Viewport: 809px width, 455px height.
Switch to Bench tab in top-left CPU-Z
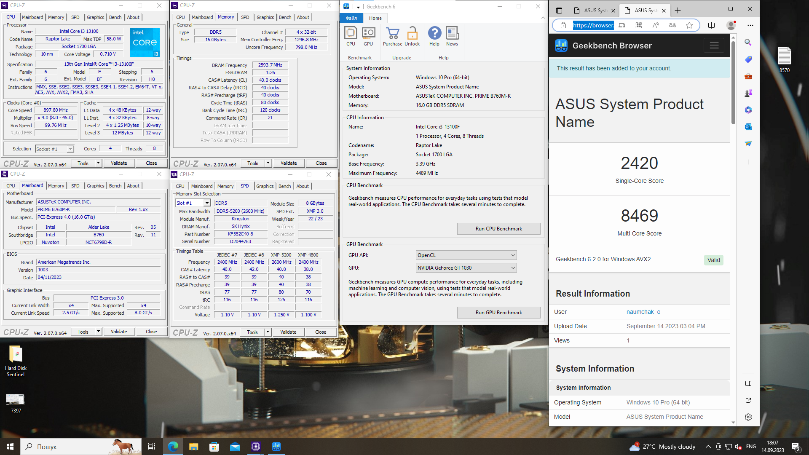coord(115,17)
